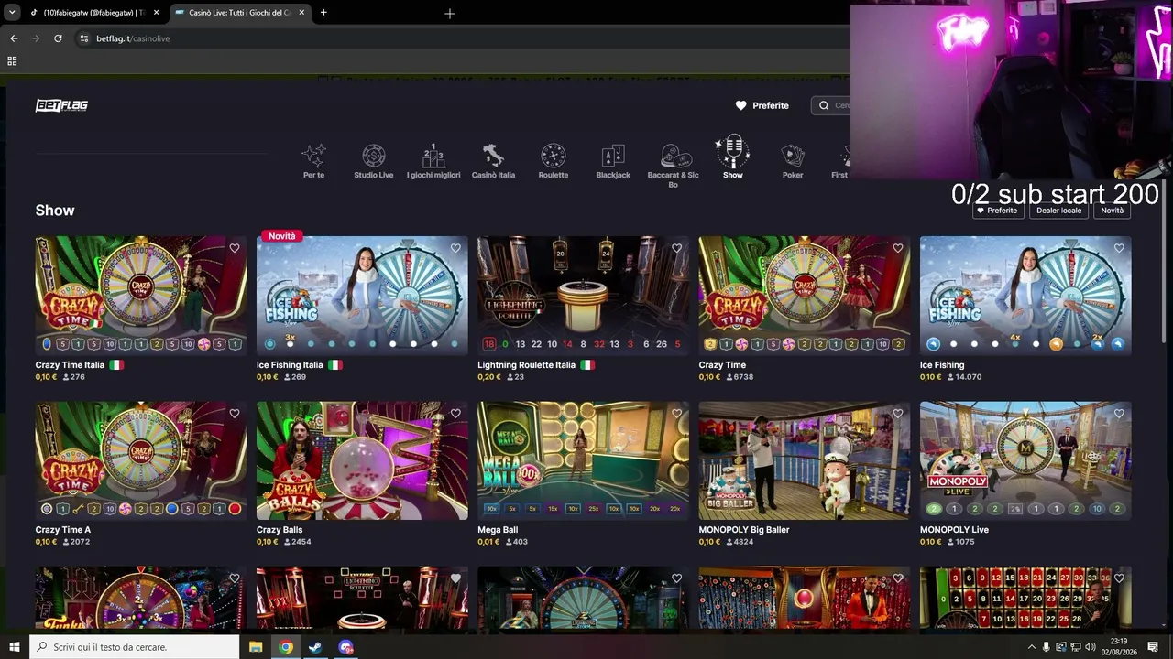Screen dimensions: 1173x659
Task: Open the Roulette category
Action: coord(553,161)
